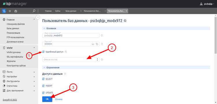This screenshot has width=217, height=104.
Task: Open Журналы in sidebar
Action: (11, 61)
